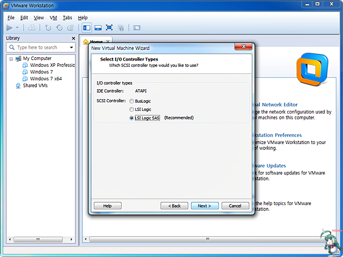
Task: Switch to the Home tab
Action: pos(96,42)
